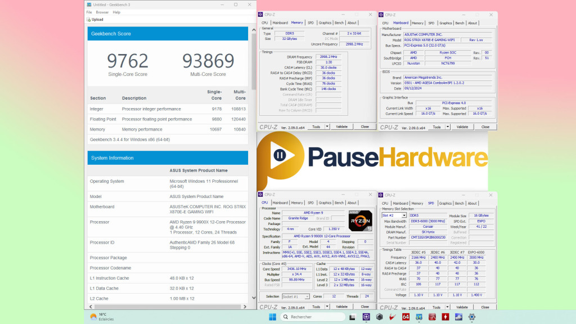The image size is (576, 324).
Task: Click the red lightning benchmark icon on taskbar
Action: 445,317
